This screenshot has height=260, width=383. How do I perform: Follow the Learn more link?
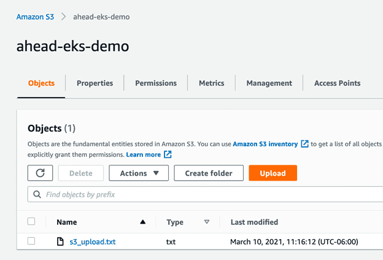pos(144,154)
